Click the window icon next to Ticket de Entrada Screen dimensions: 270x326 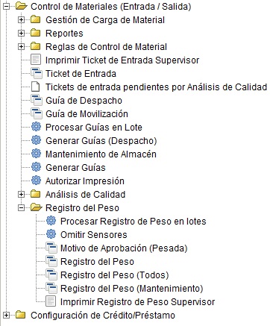37,73
